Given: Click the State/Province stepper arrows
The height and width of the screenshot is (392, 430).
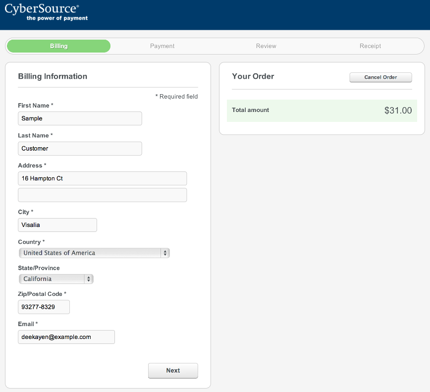Looking at the screenshot, I should (89, 279).
